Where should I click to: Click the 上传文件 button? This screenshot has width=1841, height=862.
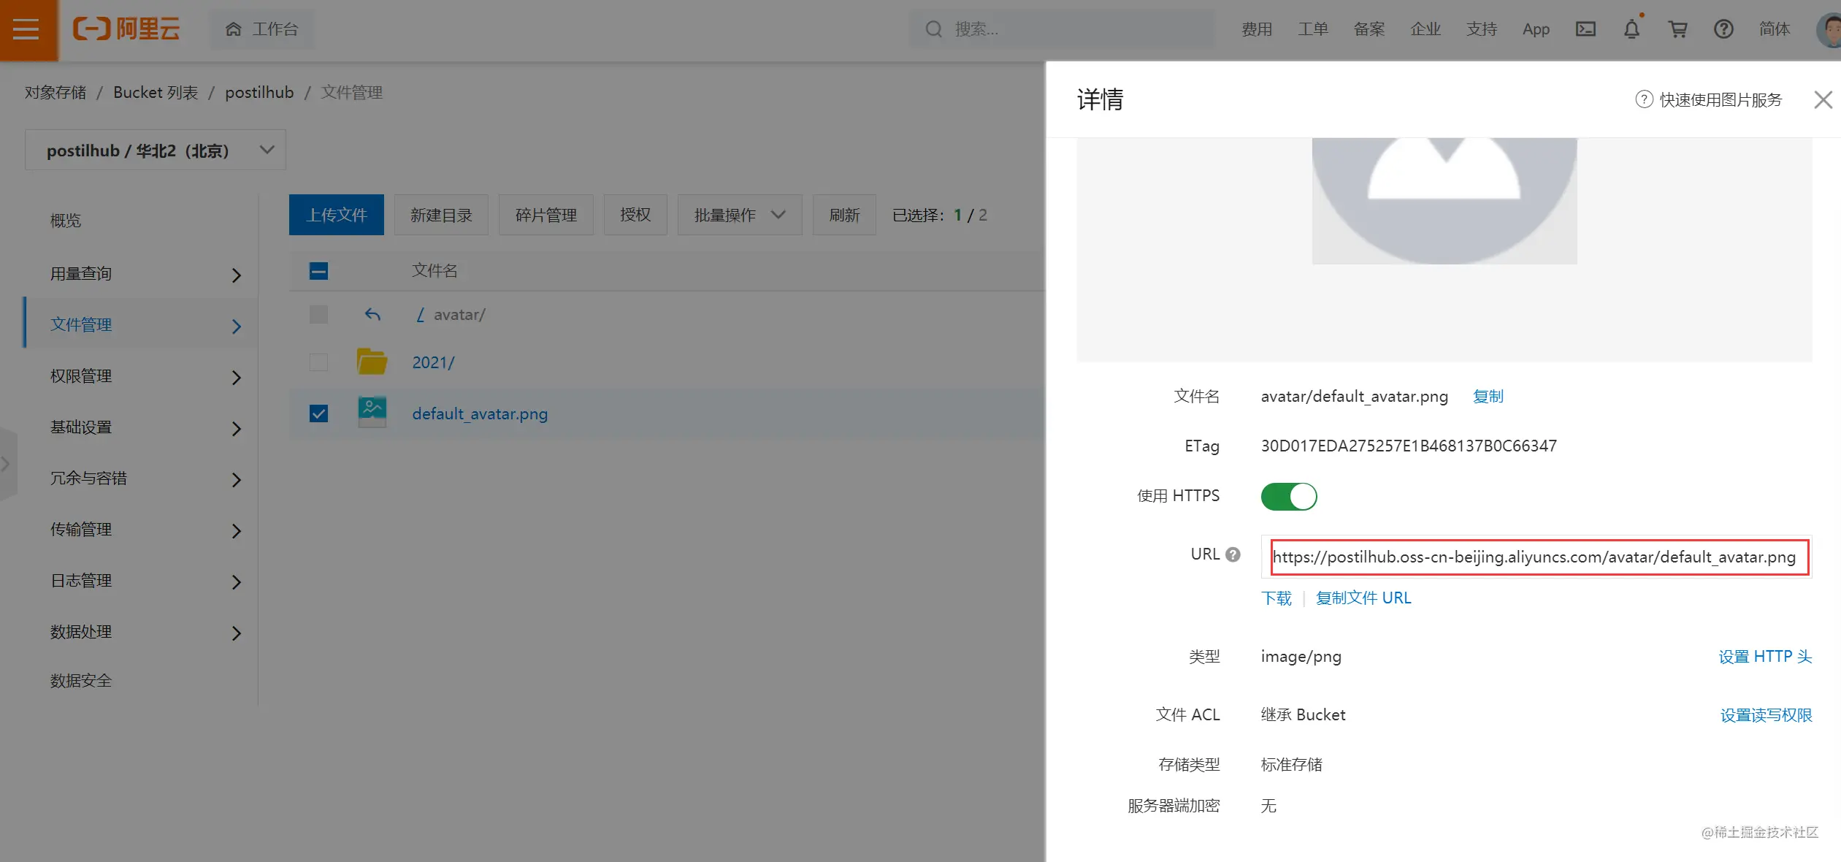point(337,215)
